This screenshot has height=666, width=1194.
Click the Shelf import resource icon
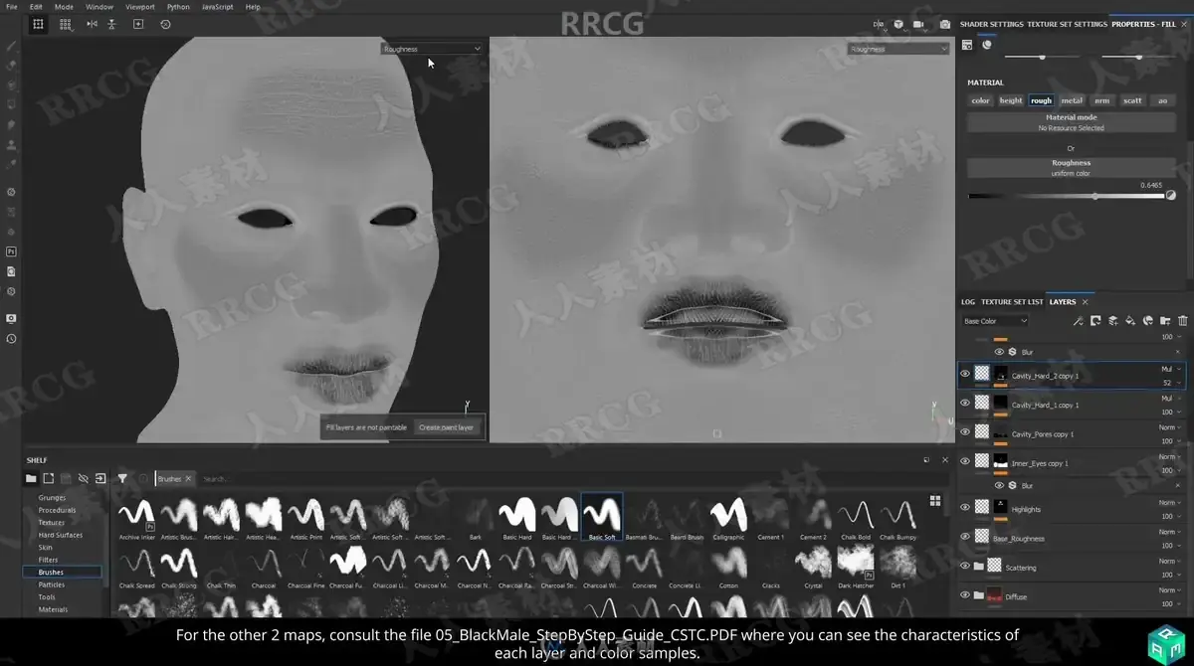pos(100,478)
